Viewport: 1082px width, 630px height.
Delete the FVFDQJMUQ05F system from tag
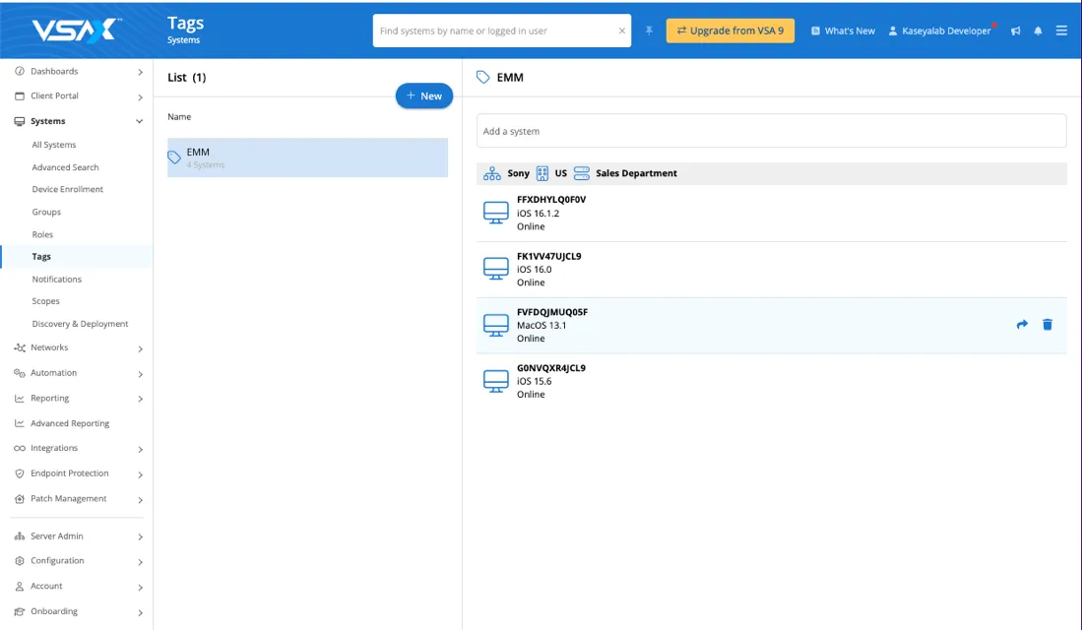[1048, 325]
